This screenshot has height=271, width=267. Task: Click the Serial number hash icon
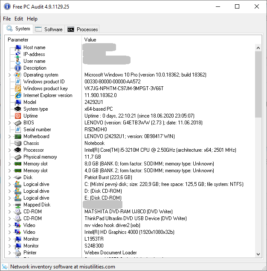coord(18,130)
